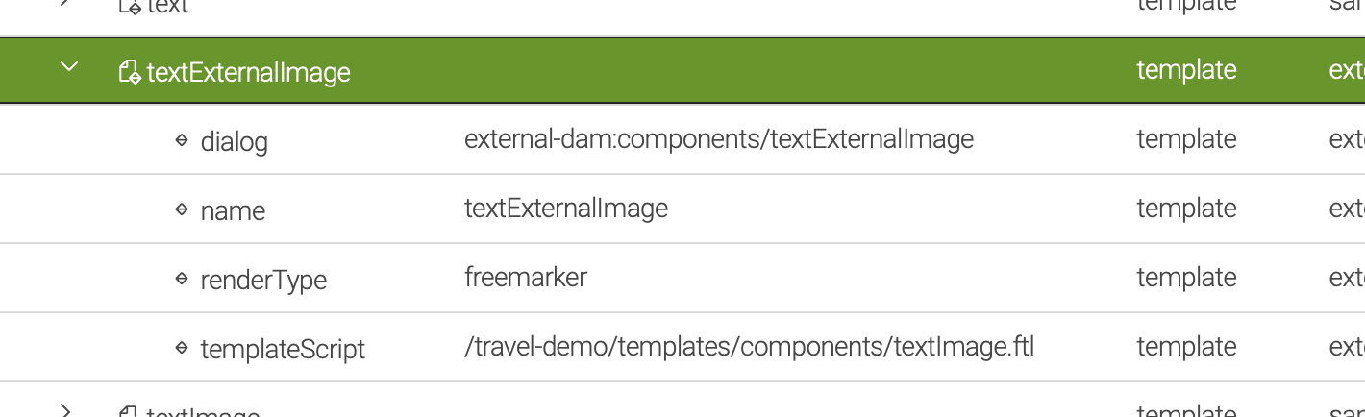Collapse the textExternalImage node chevron
1365x417 pixels.
pos(68,67)
